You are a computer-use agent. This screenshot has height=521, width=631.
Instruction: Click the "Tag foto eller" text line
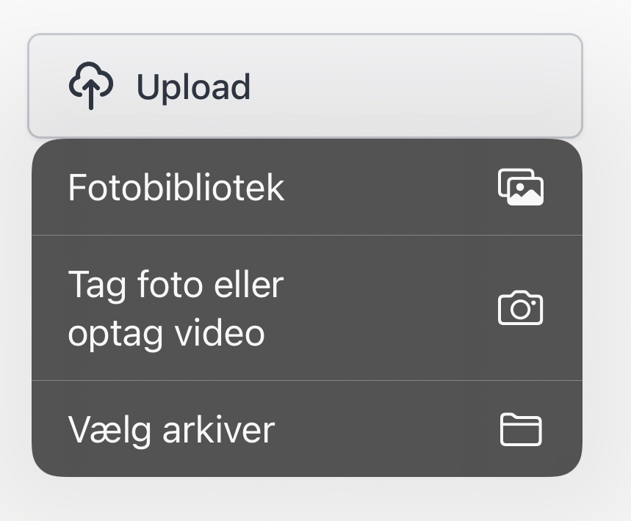[176, 285]
